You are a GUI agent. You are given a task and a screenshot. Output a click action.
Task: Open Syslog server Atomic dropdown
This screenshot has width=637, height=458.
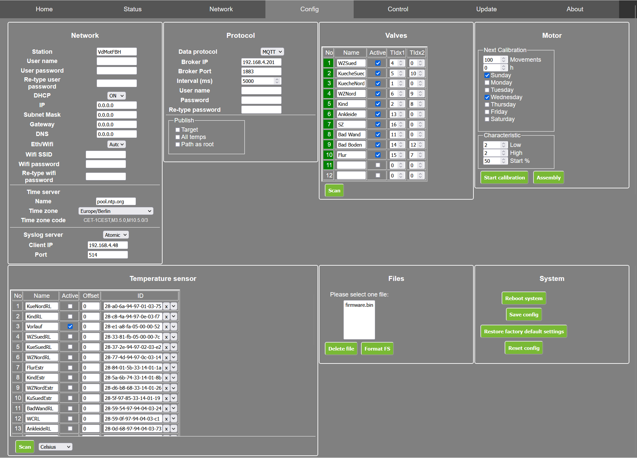pyautogui.click(x=116, y=235)
